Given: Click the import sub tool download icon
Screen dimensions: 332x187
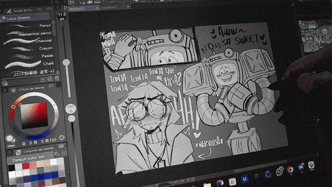Looking at the screenshot, I should coord(43,79).
